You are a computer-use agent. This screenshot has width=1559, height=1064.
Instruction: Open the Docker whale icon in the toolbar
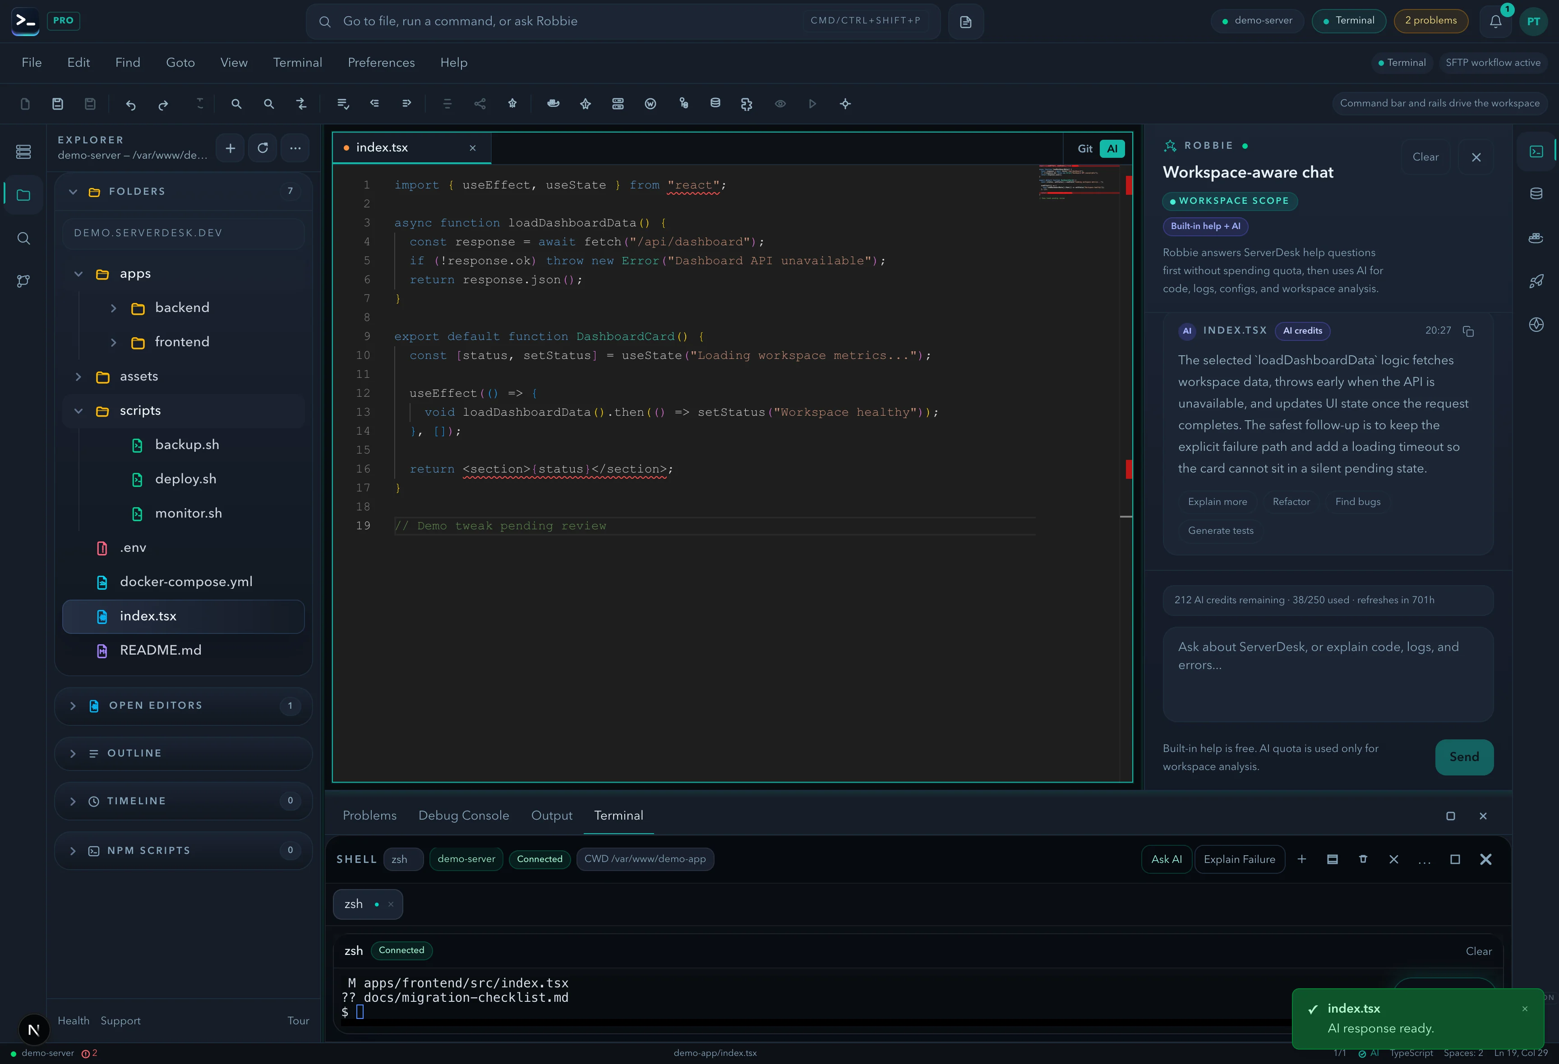pos(553,104)
